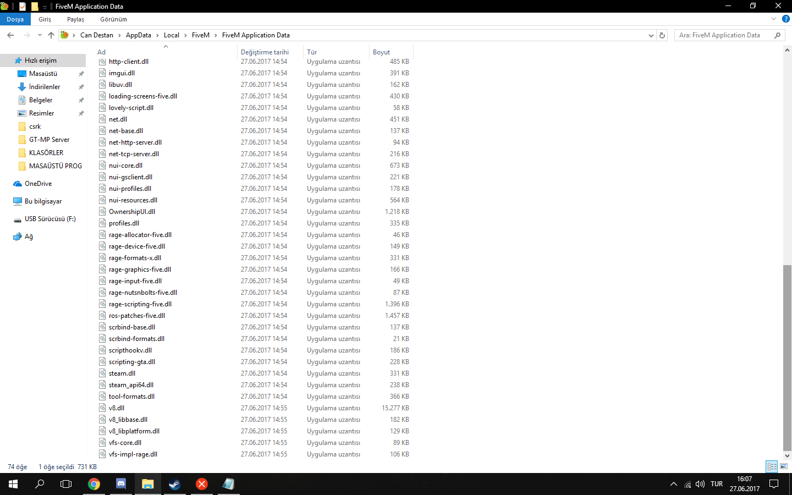This screenshot has width=792, height=495.
Task: Click the search magnifier icon
Action: click(x=777, y=35)
